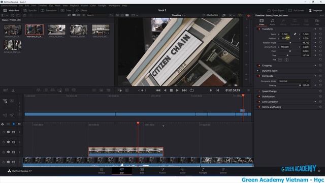Expand the Retime and Scaling section

point(272,107)
